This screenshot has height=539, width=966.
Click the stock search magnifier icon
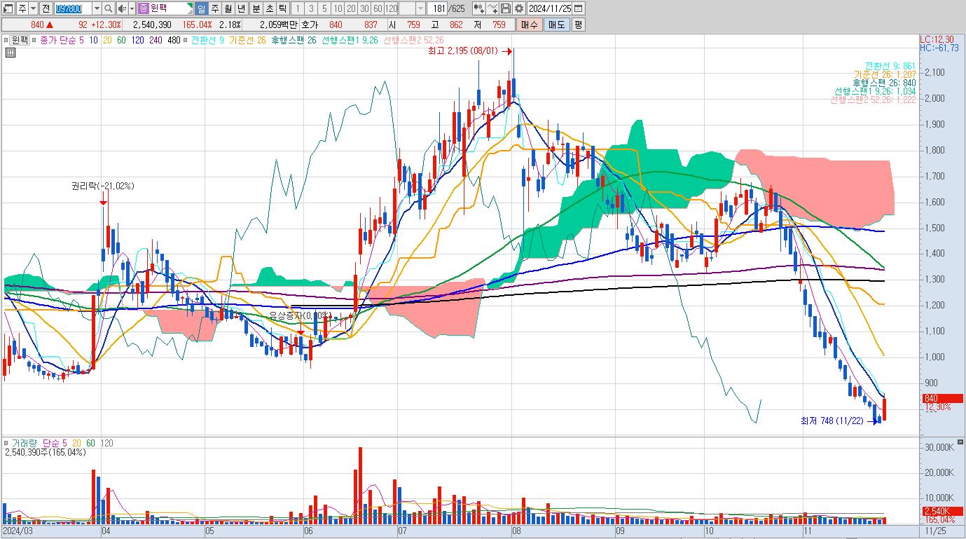(x=109, y=8)
